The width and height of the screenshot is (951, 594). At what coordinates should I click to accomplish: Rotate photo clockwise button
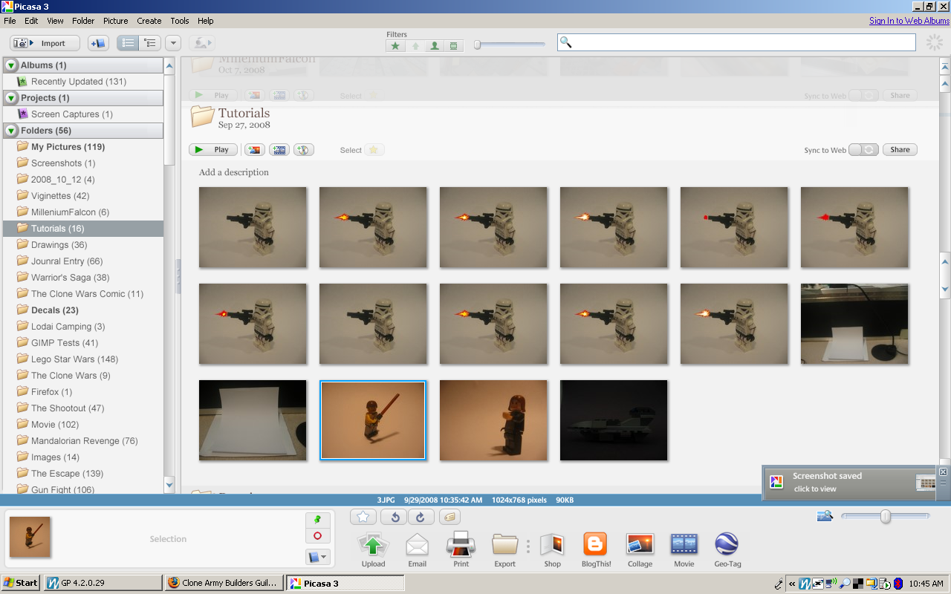tap(420, 517)
